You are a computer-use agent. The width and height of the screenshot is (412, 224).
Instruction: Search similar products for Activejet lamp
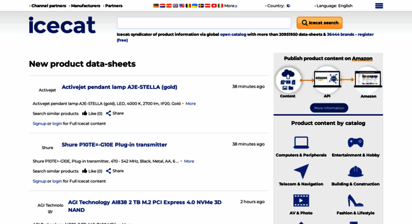tap(56, 113)
